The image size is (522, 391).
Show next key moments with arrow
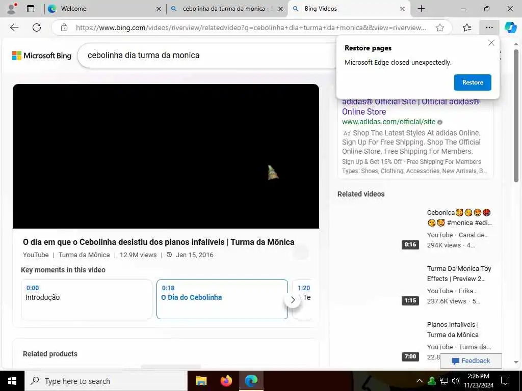293,300
